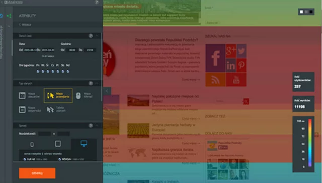Image resolution: width=322 pixels, height=183 pixels.
Task: Go back using Wstecz chevron link
Action: click(x=25, y=25)
